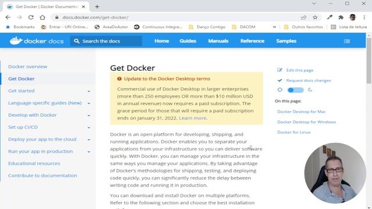The width and height of the screenshot is (372, 209).
Task: Open the AreaDoAutor bookmark
Action: coord(111,27)
